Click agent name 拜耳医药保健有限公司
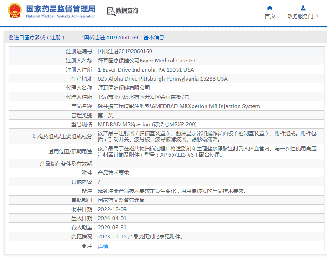Image resolution: width=327 pixels, height=258 pixels. [x=124, y=88]
